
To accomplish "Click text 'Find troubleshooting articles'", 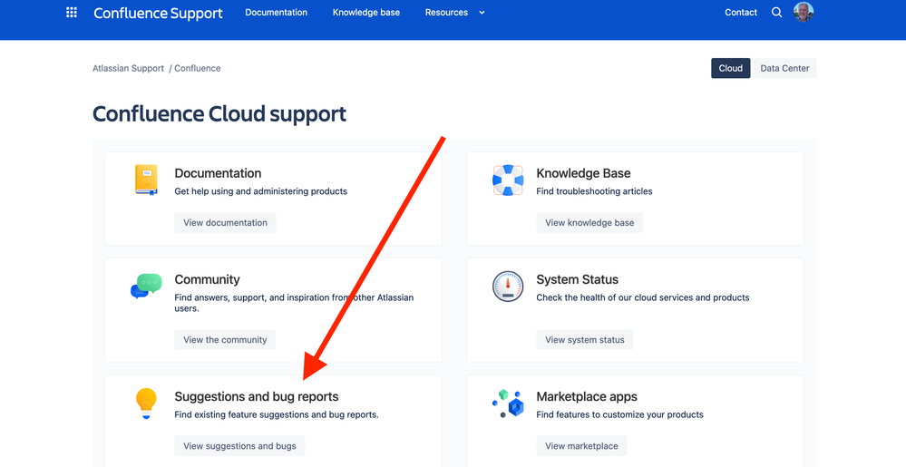I will 594,191.
